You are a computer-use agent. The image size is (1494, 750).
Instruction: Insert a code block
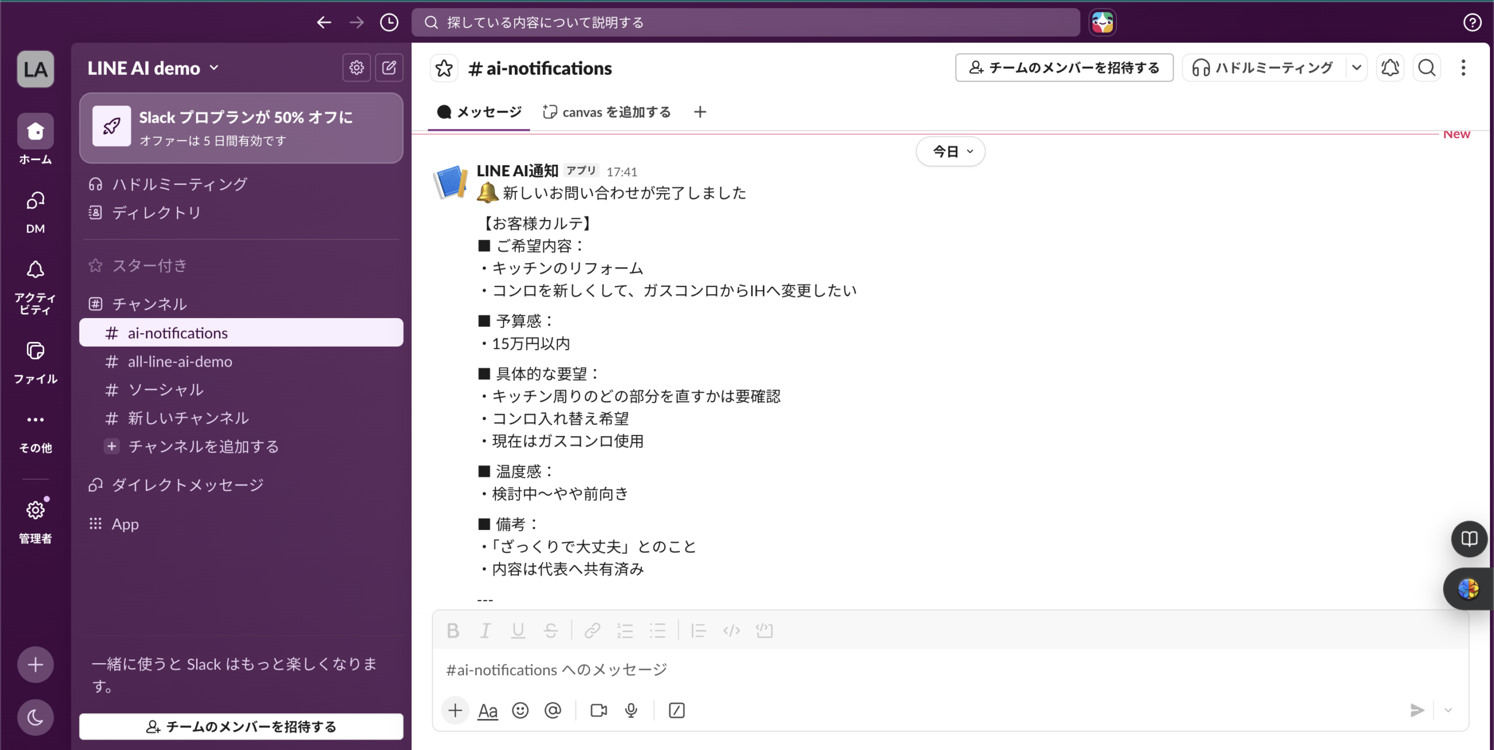(764, 630)
